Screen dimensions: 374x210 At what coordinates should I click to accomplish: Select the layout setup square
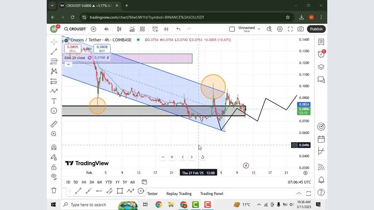(x=232, y=29)
